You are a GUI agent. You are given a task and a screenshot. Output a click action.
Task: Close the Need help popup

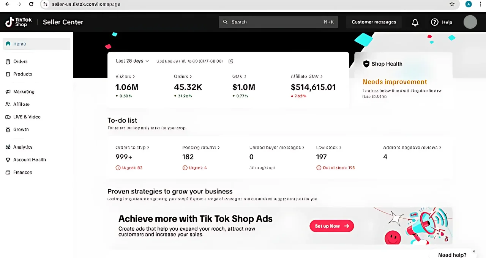473,251
